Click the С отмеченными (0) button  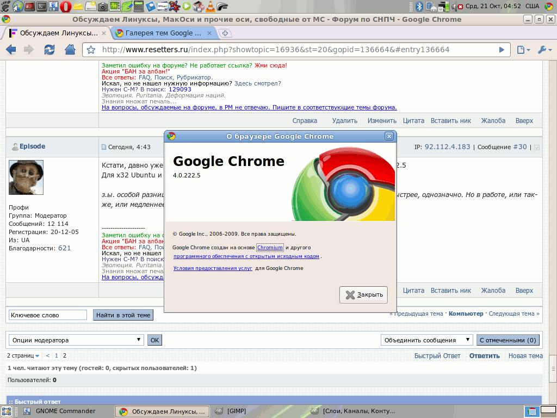[508, 340]
